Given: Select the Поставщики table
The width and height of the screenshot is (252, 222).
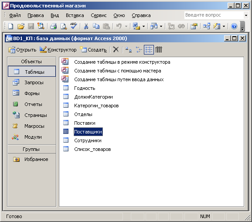Looking at the screenshot, I should click(88, 132).
